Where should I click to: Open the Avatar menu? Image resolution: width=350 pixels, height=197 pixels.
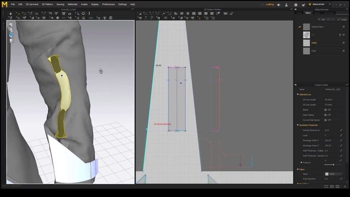pos(84,4)
